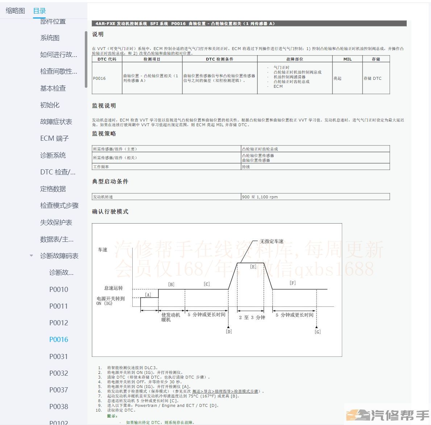Click the 监视说明 heading
Screen dimensions: 431x425
[104, 106]
